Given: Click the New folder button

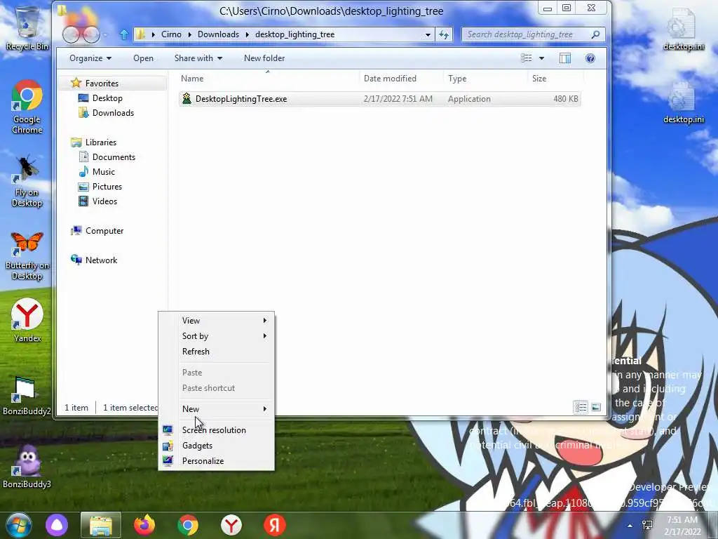Looking at the screenshot, I should (264, 58).
